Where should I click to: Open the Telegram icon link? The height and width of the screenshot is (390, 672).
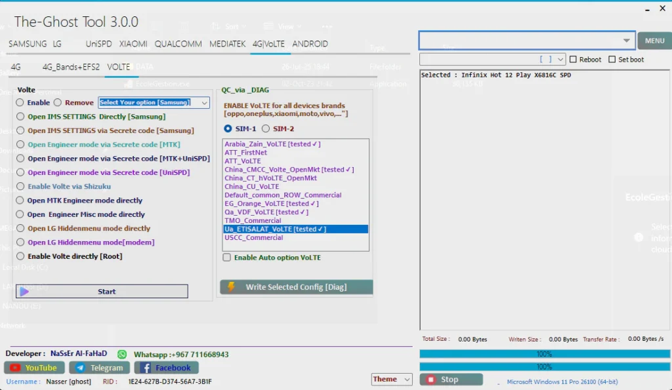click(x=80, y=368)
